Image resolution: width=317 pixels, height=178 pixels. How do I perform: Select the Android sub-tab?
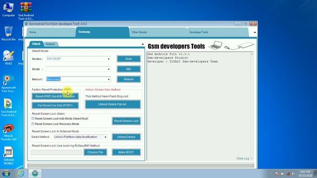coord(50,44)
